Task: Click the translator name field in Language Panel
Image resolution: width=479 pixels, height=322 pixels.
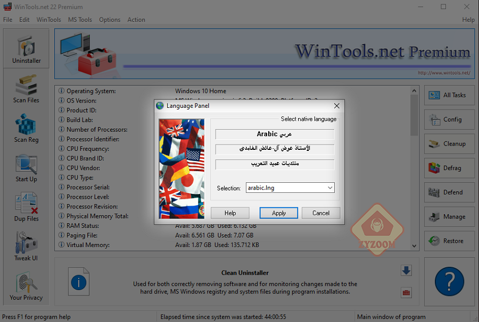Action: [x=275, y=149]
